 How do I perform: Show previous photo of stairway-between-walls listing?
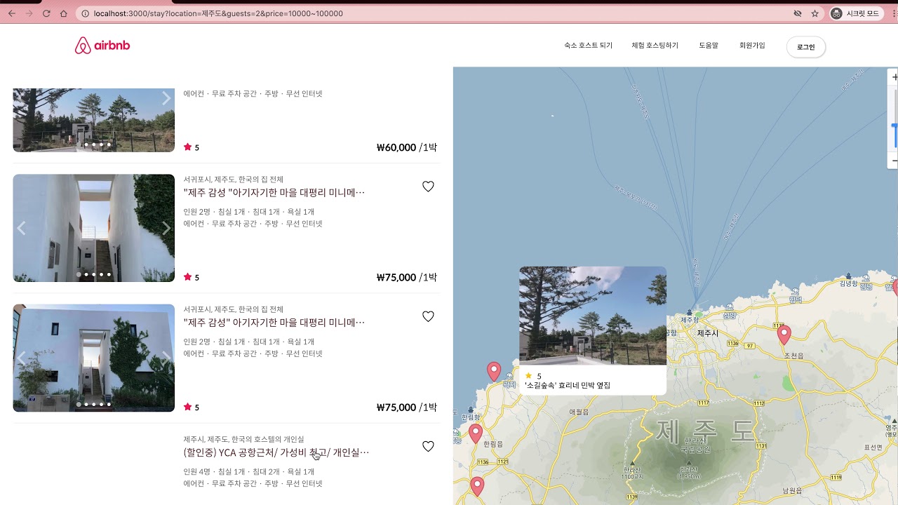click(21, 228)
